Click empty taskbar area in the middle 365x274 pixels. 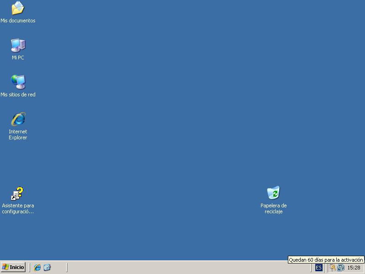pyautogui.click(x=182, y=268)
